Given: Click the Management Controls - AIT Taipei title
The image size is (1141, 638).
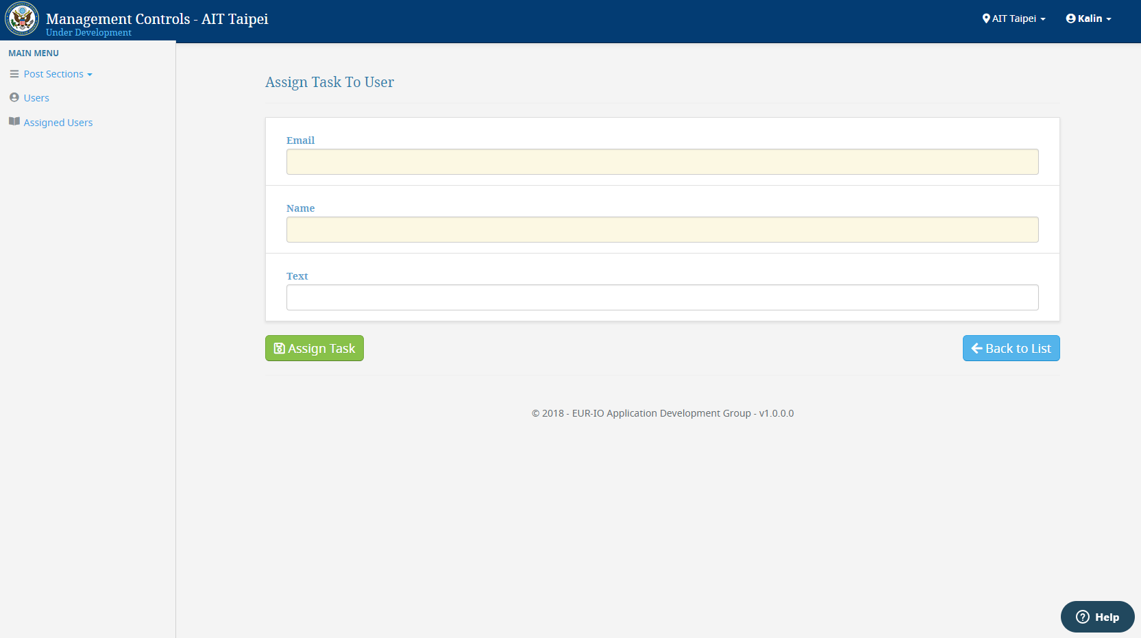Looking at the screenshot, I should click(157, 19).
